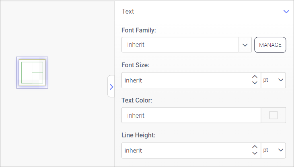Image resolution: width=294 pixels, height=167 pixels.
Task: Click the Text Color inherit field
Action: click(191, 115)
